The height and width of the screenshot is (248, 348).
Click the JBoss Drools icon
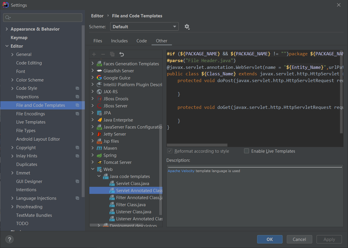pos(99,99)
